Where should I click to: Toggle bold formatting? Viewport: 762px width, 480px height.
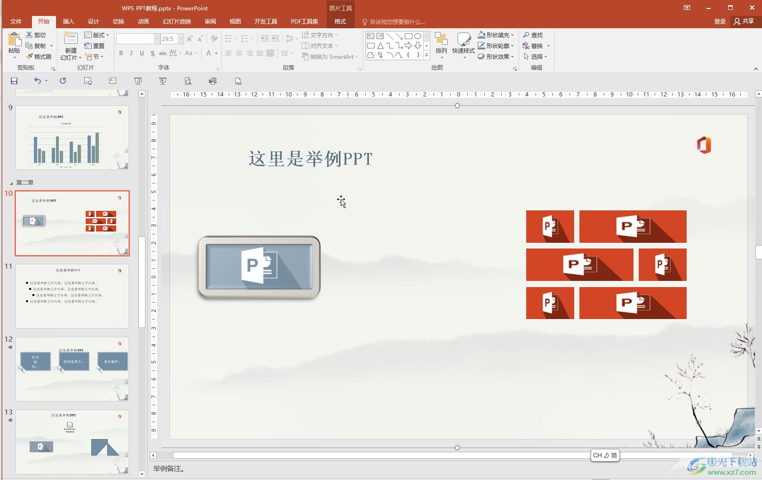coord(121,53)
